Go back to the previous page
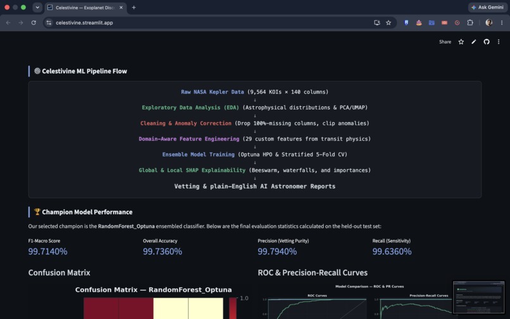This screenshot has width=510, height=319. (8, 23)
